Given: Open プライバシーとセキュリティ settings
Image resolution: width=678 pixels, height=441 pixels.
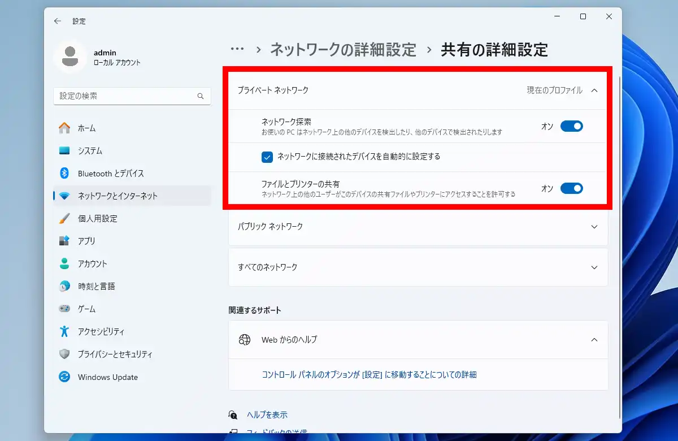Looking at the screenshot, I should point(132,354).
